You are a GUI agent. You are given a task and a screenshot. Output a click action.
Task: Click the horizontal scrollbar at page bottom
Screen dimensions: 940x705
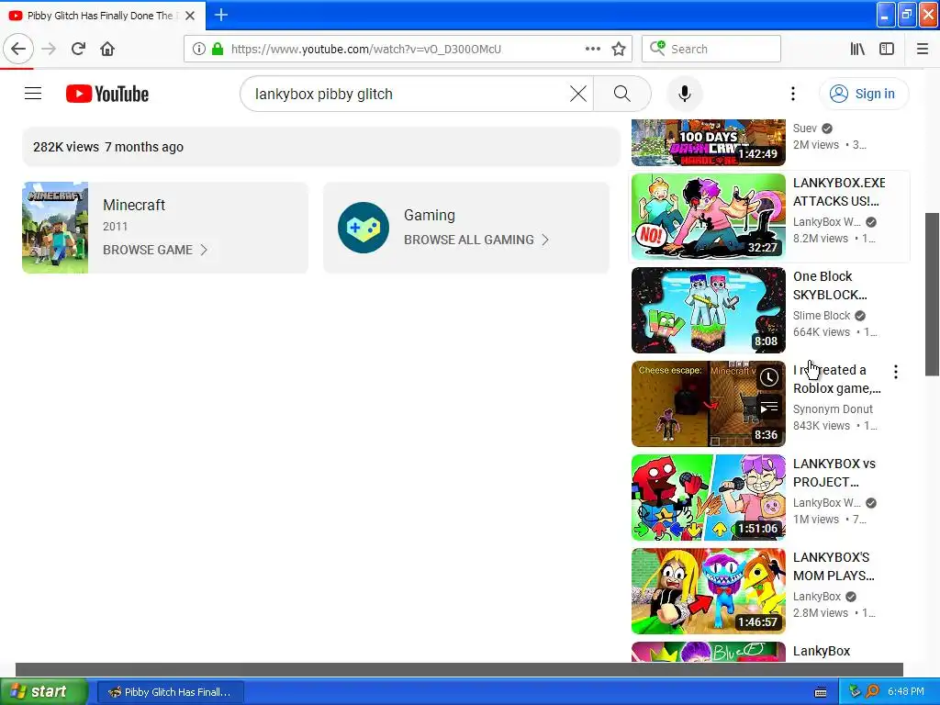click(459, 669)
